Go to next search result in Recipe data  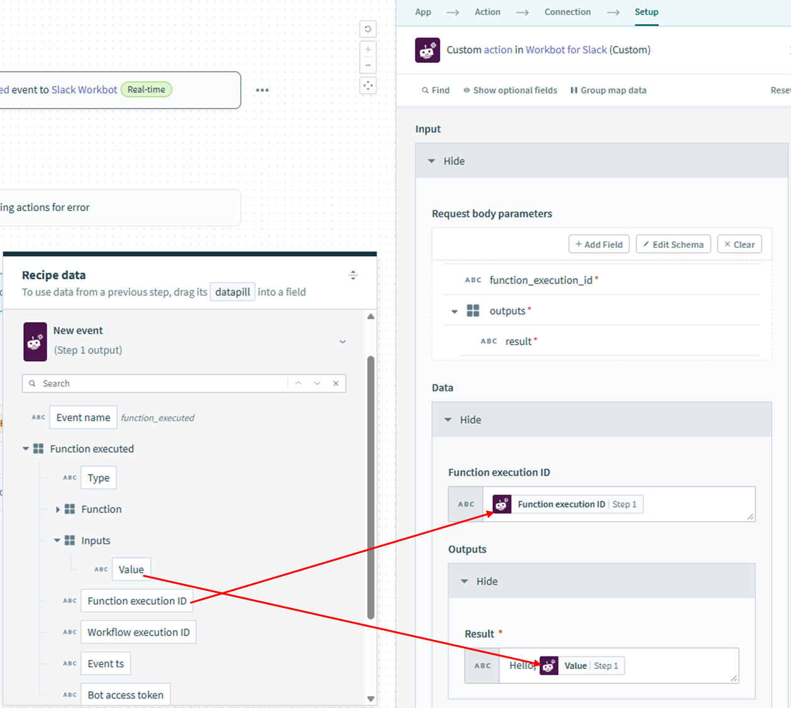[317, 383]
